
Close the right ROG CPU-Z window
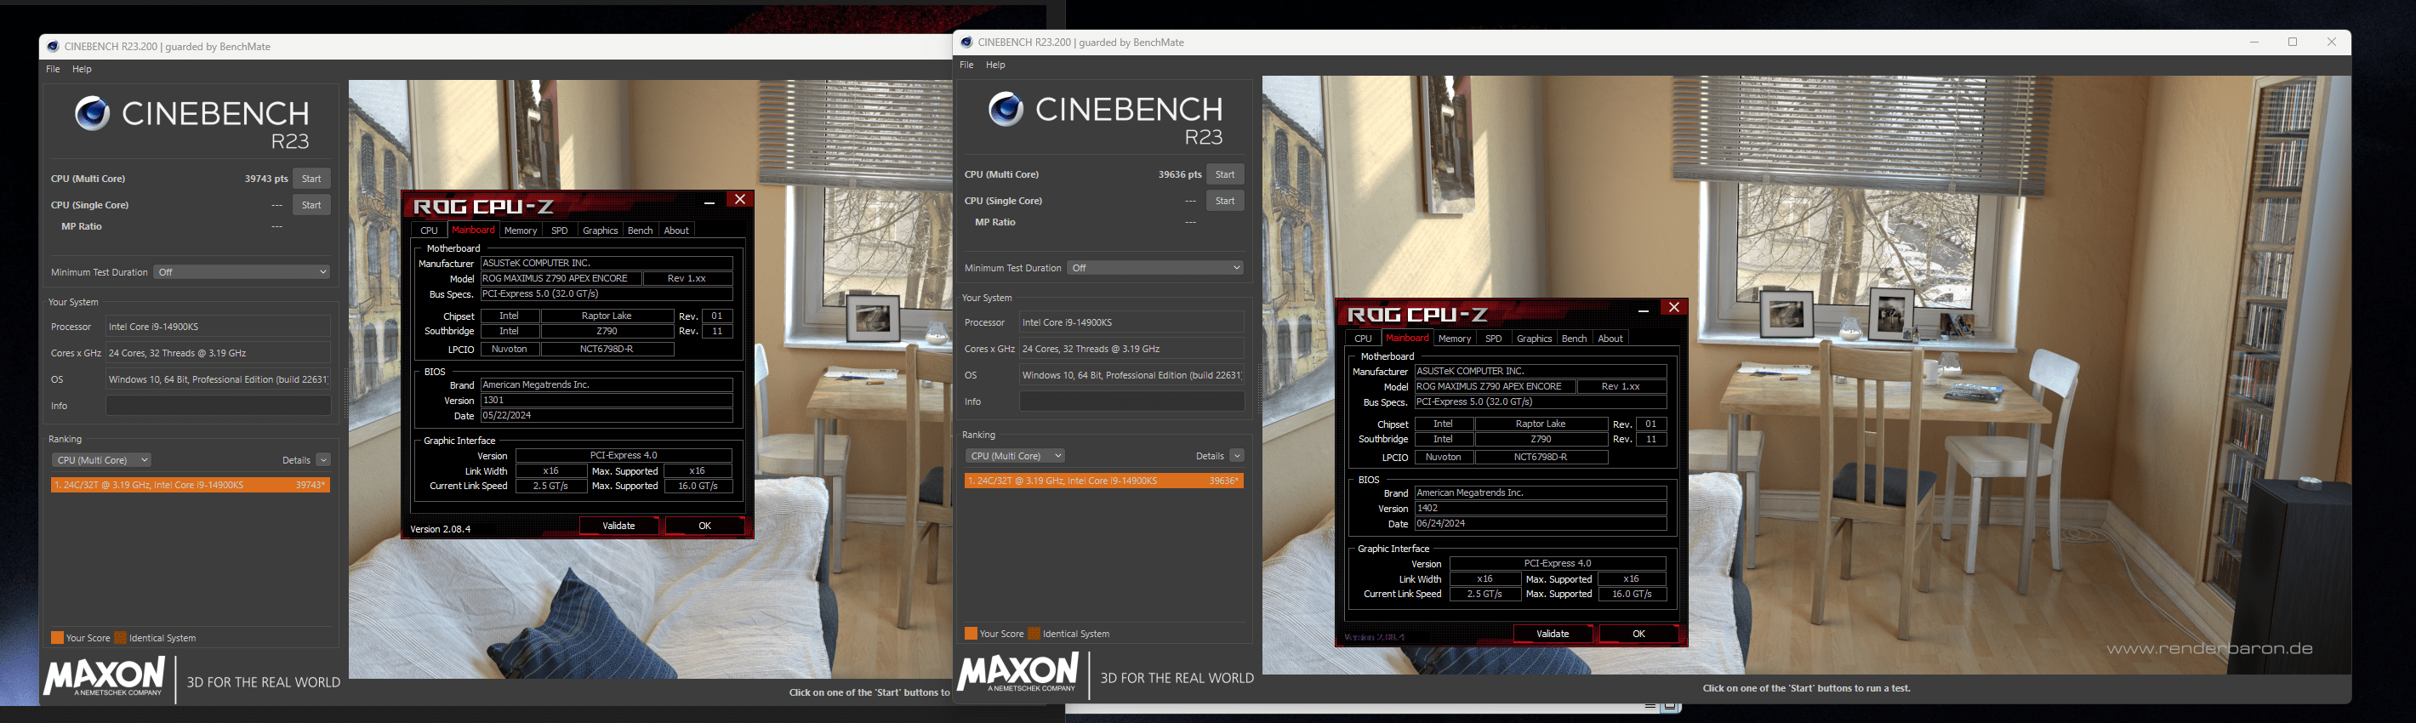[x=1673, y=308]
